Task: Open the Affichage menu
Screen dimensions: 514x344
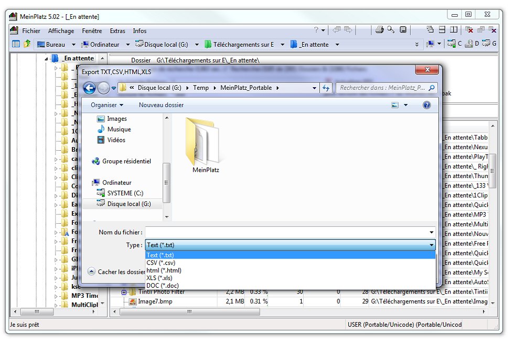Action: pos(61,31)
